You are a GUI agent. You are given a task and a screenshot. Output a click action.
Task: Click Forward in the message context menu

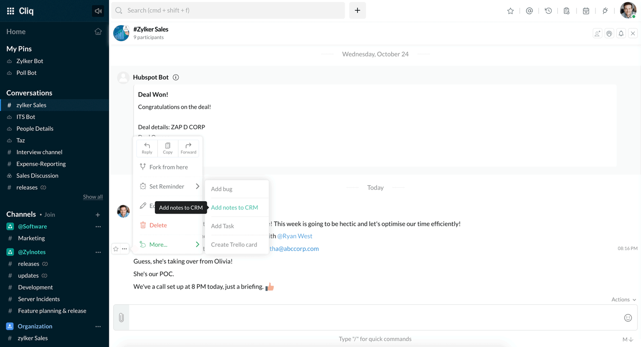click(188, 148)
